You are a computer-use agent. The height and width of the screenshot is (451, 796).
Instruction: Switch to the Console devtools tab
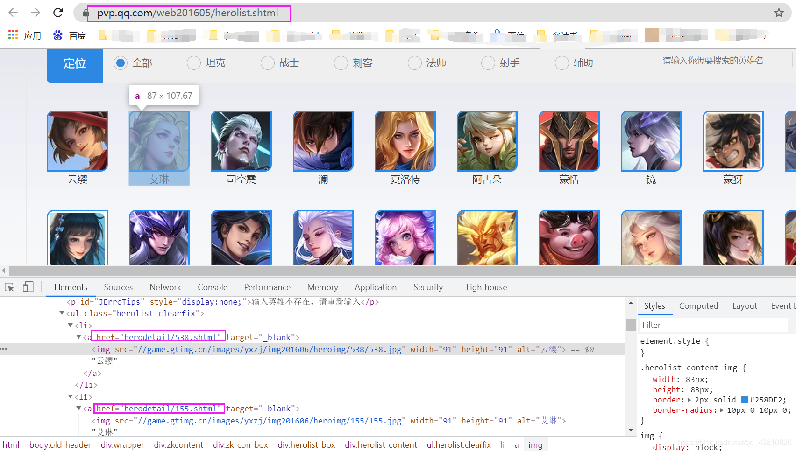click(213, 287)
